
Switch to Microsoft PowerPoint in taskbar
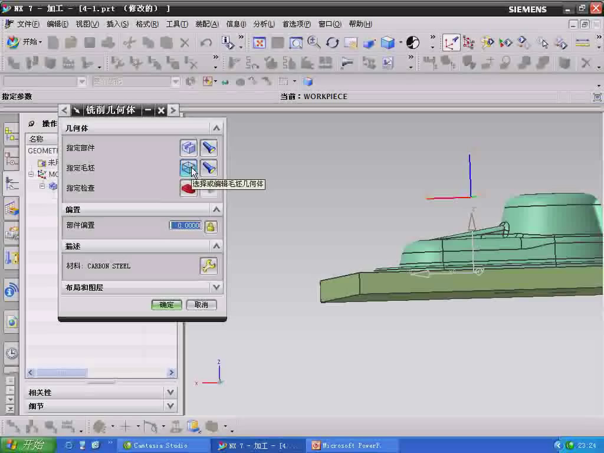coord(352,446)
